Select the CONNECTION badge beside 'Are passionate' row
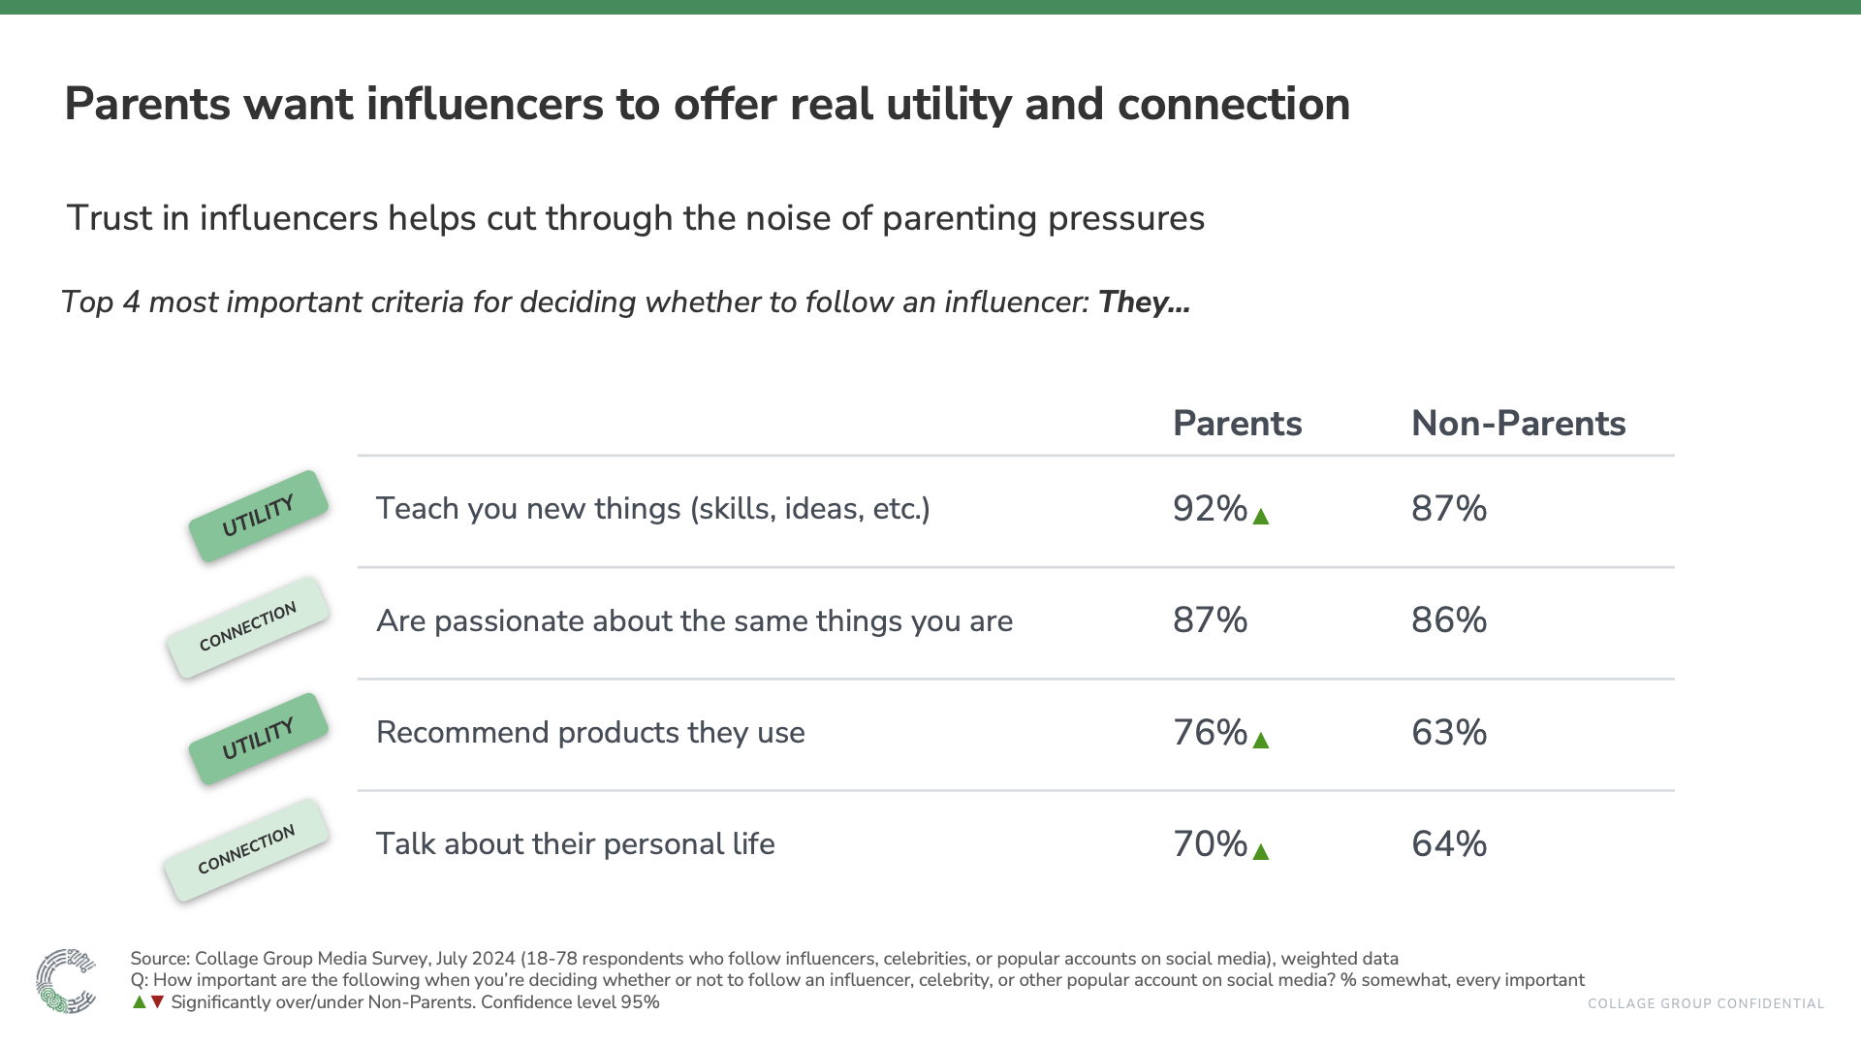The image size is (1861, 1047). pos(248,627)
